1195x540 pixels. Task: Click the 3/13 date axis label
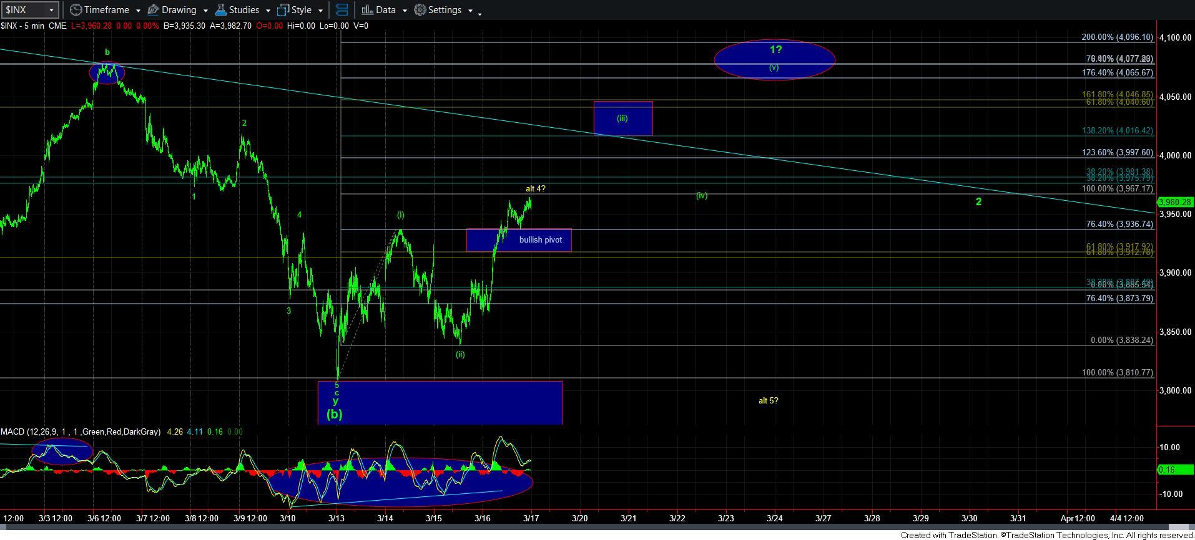337,518
